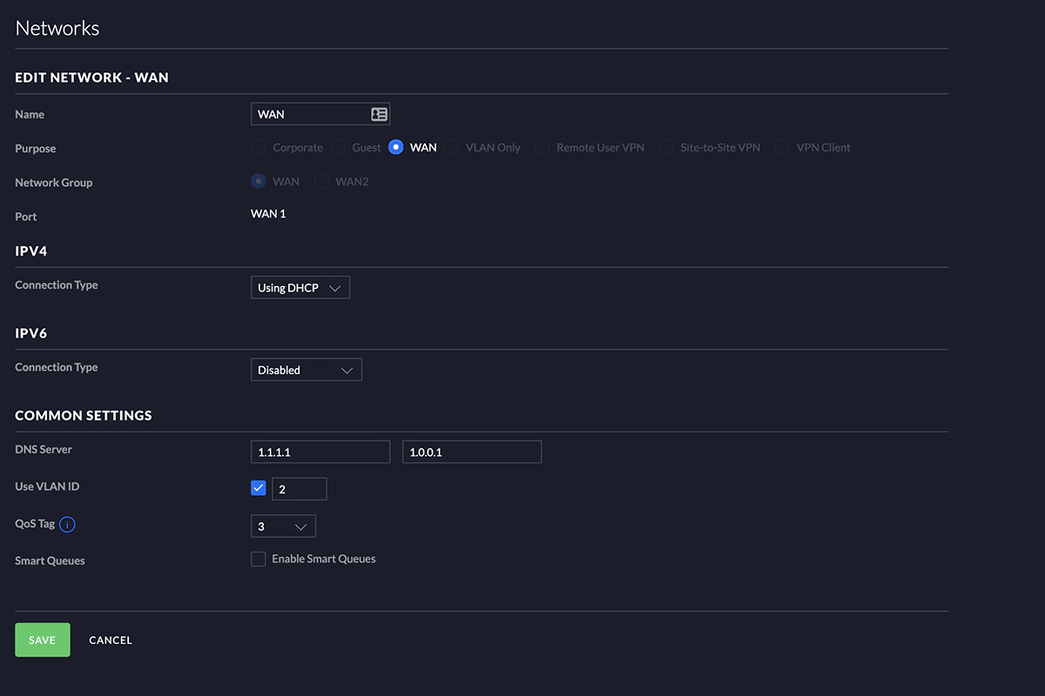Screen dimensions: 1045x696
Task: Click the Edit Network - WAN heading
Action: pos(92,77)
